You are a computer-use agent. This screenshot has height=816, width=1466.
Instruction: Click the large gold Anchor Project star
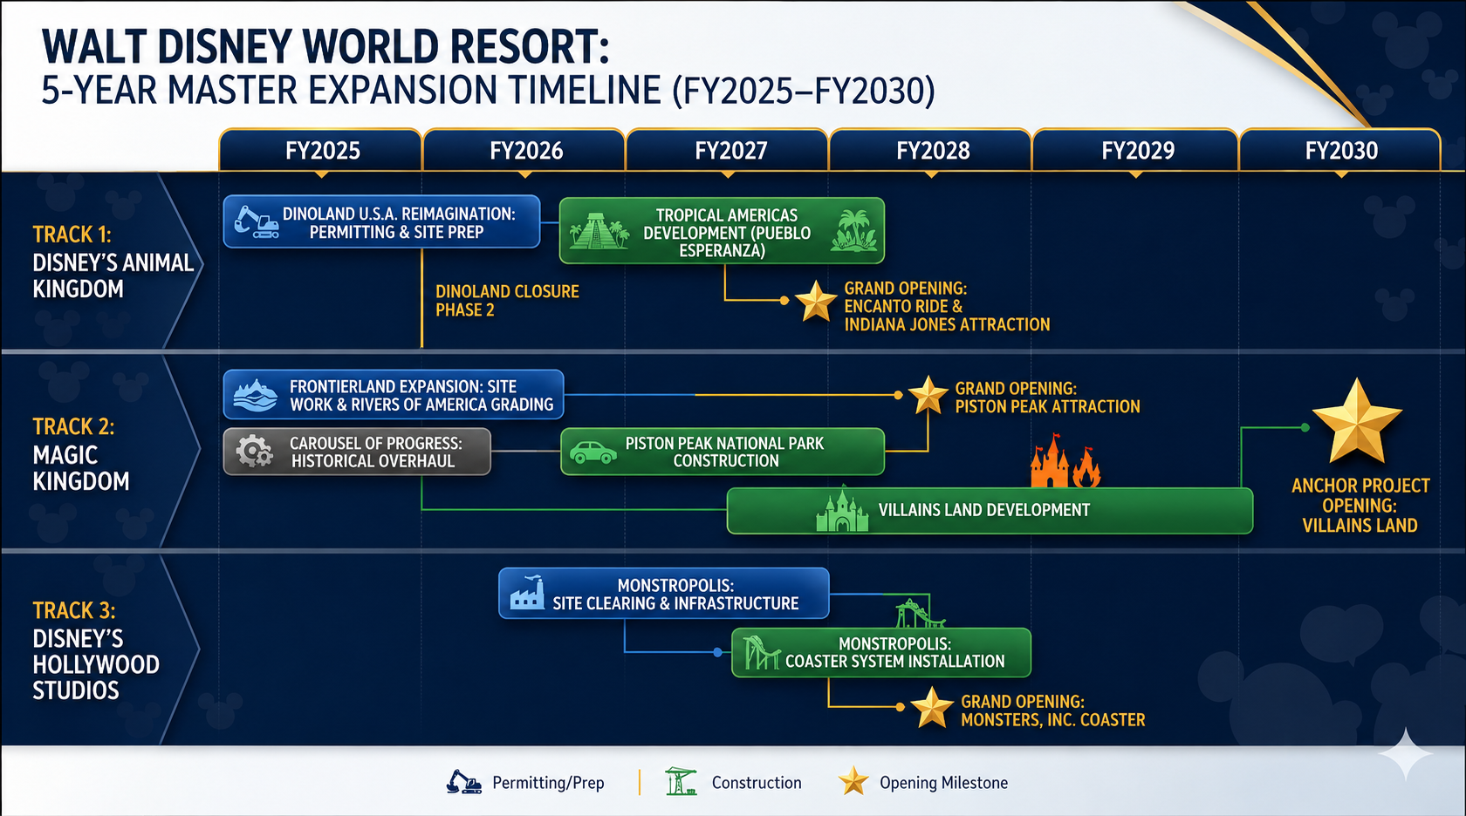[x=1357, y=422]
